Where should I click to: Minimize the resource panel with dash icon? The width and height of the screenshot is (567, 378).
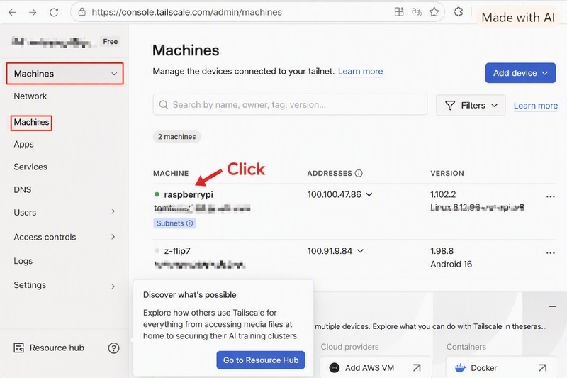pyautogui.click(x=552, y=306)
